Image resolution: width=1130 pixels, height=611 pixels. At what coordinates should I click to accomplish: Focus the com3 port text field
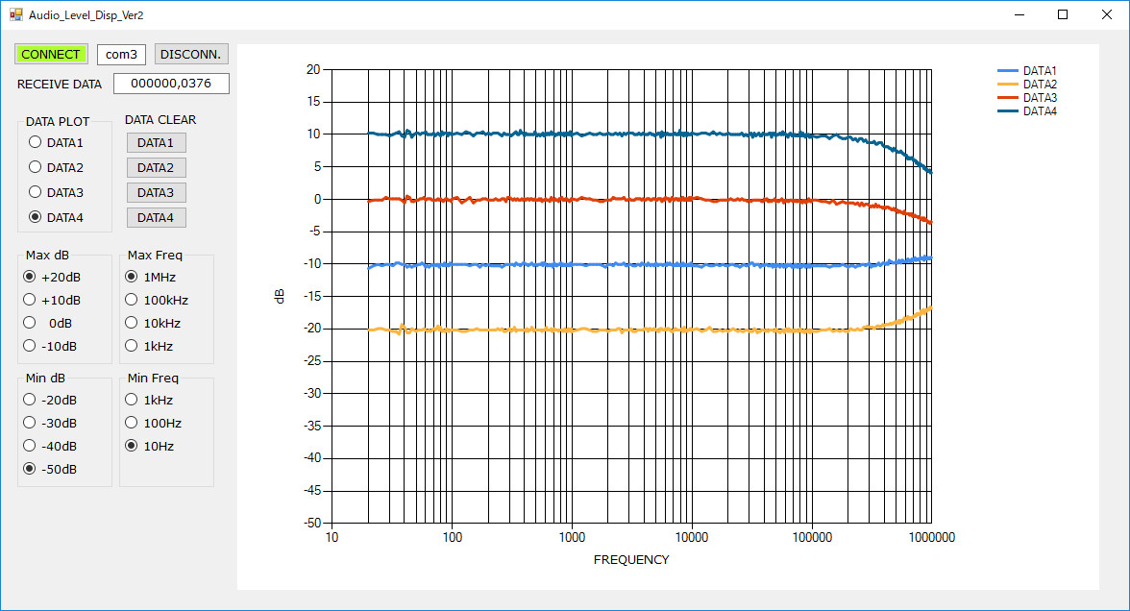pyautogui.click(x=121, y=54)
